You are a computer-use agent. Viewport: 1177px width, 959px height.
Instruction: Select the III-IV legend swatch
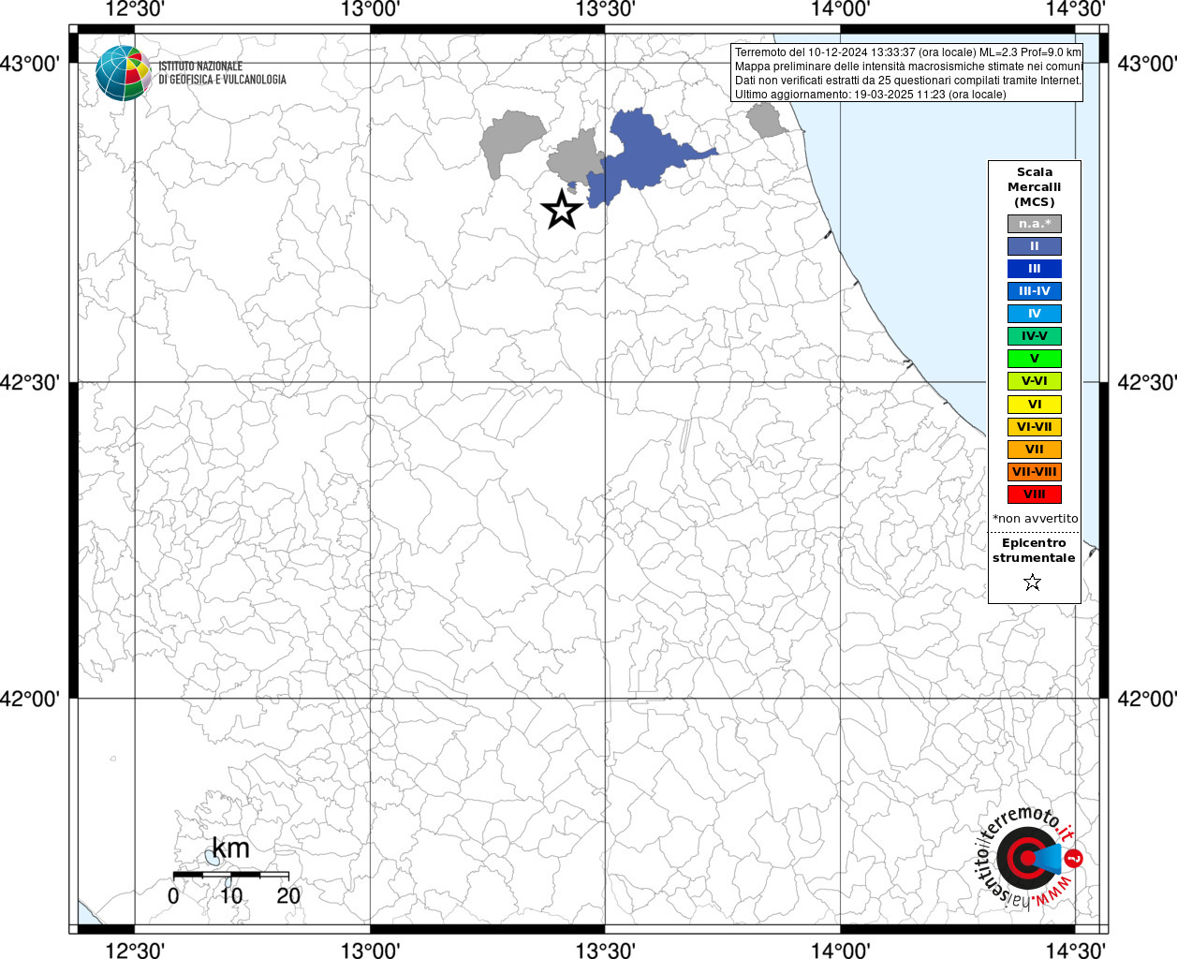click(x=1035, y=291)
